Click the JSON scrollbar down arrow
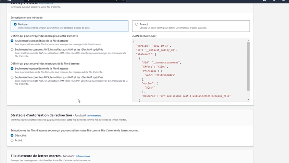Screen dimensions: 289x163 [x=248, y=100]
